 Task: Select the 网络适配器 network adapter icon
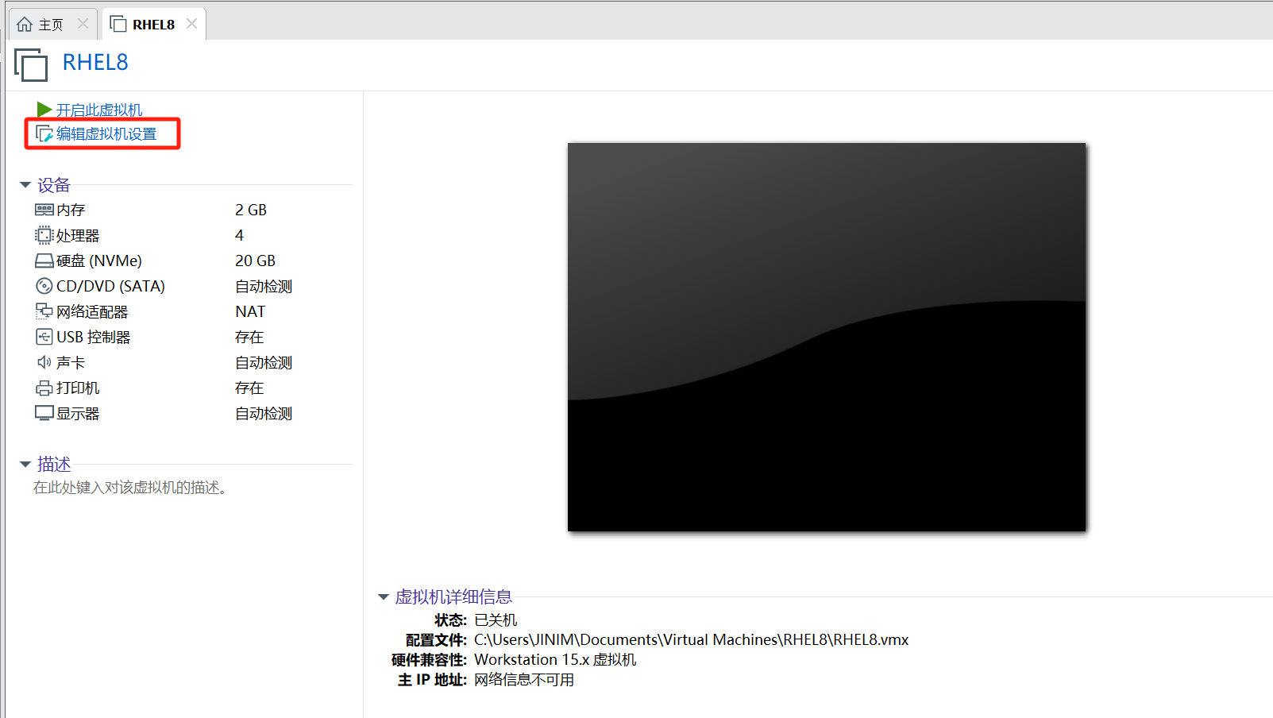[44, 311]
